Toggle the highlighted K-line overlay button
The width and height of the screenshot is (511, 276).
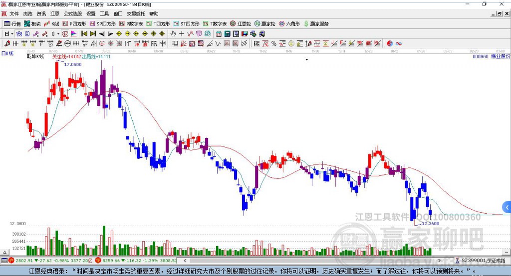coord(19,34)
